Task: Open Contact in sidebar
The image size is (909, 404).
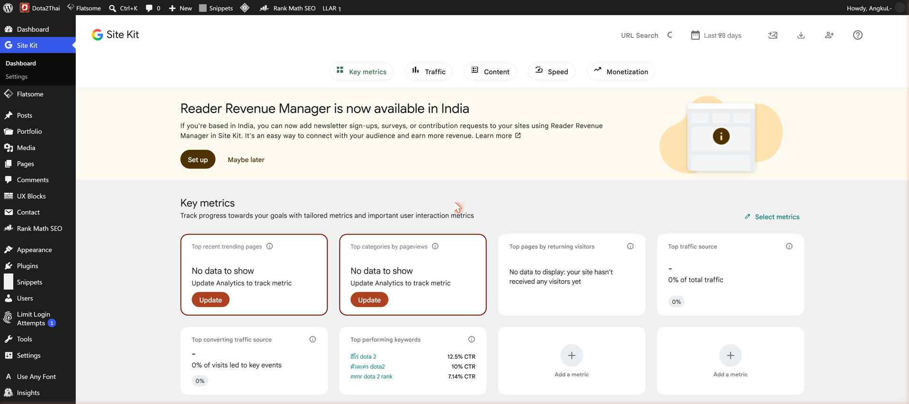Action: [38, 212]
